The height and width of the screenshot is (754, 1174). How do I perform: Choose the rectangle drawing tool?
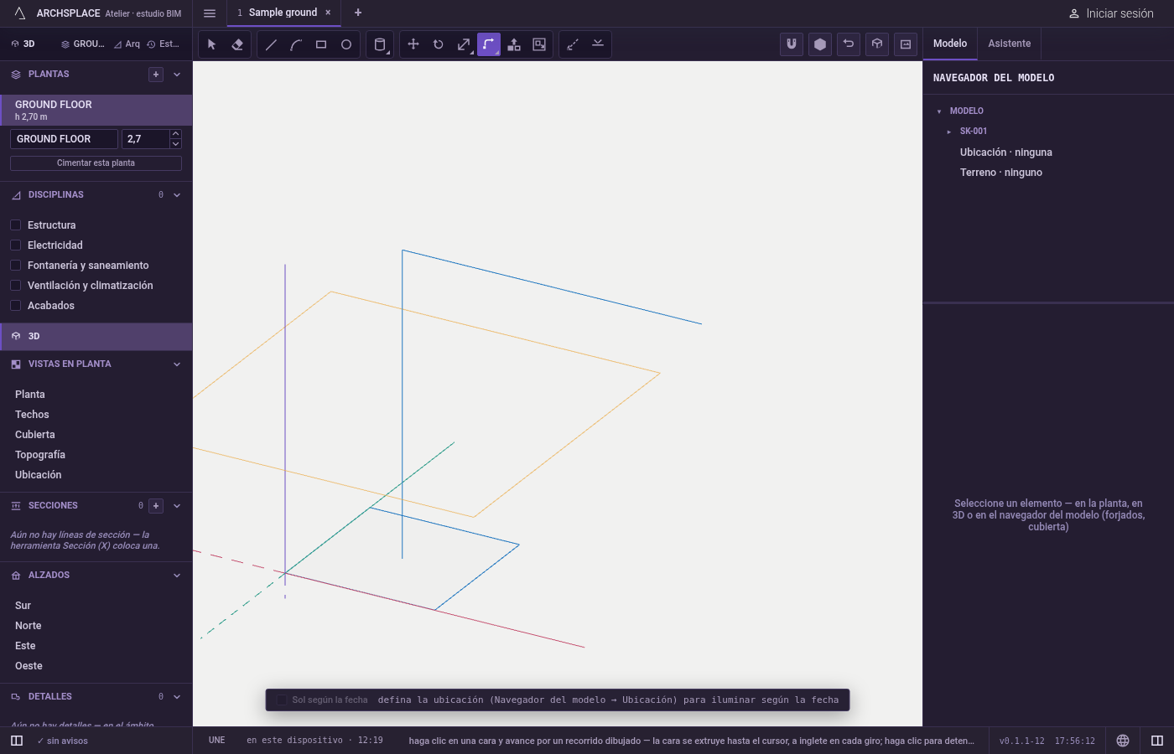(x=321, y=44)
